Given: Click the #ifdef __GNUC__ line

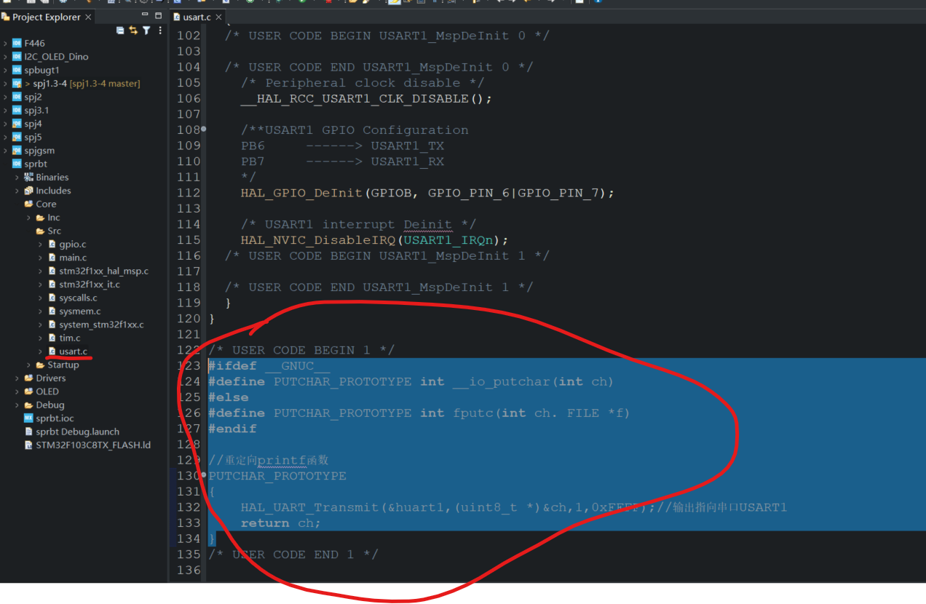Looking at the screenshot, I should tap(269, 366).
